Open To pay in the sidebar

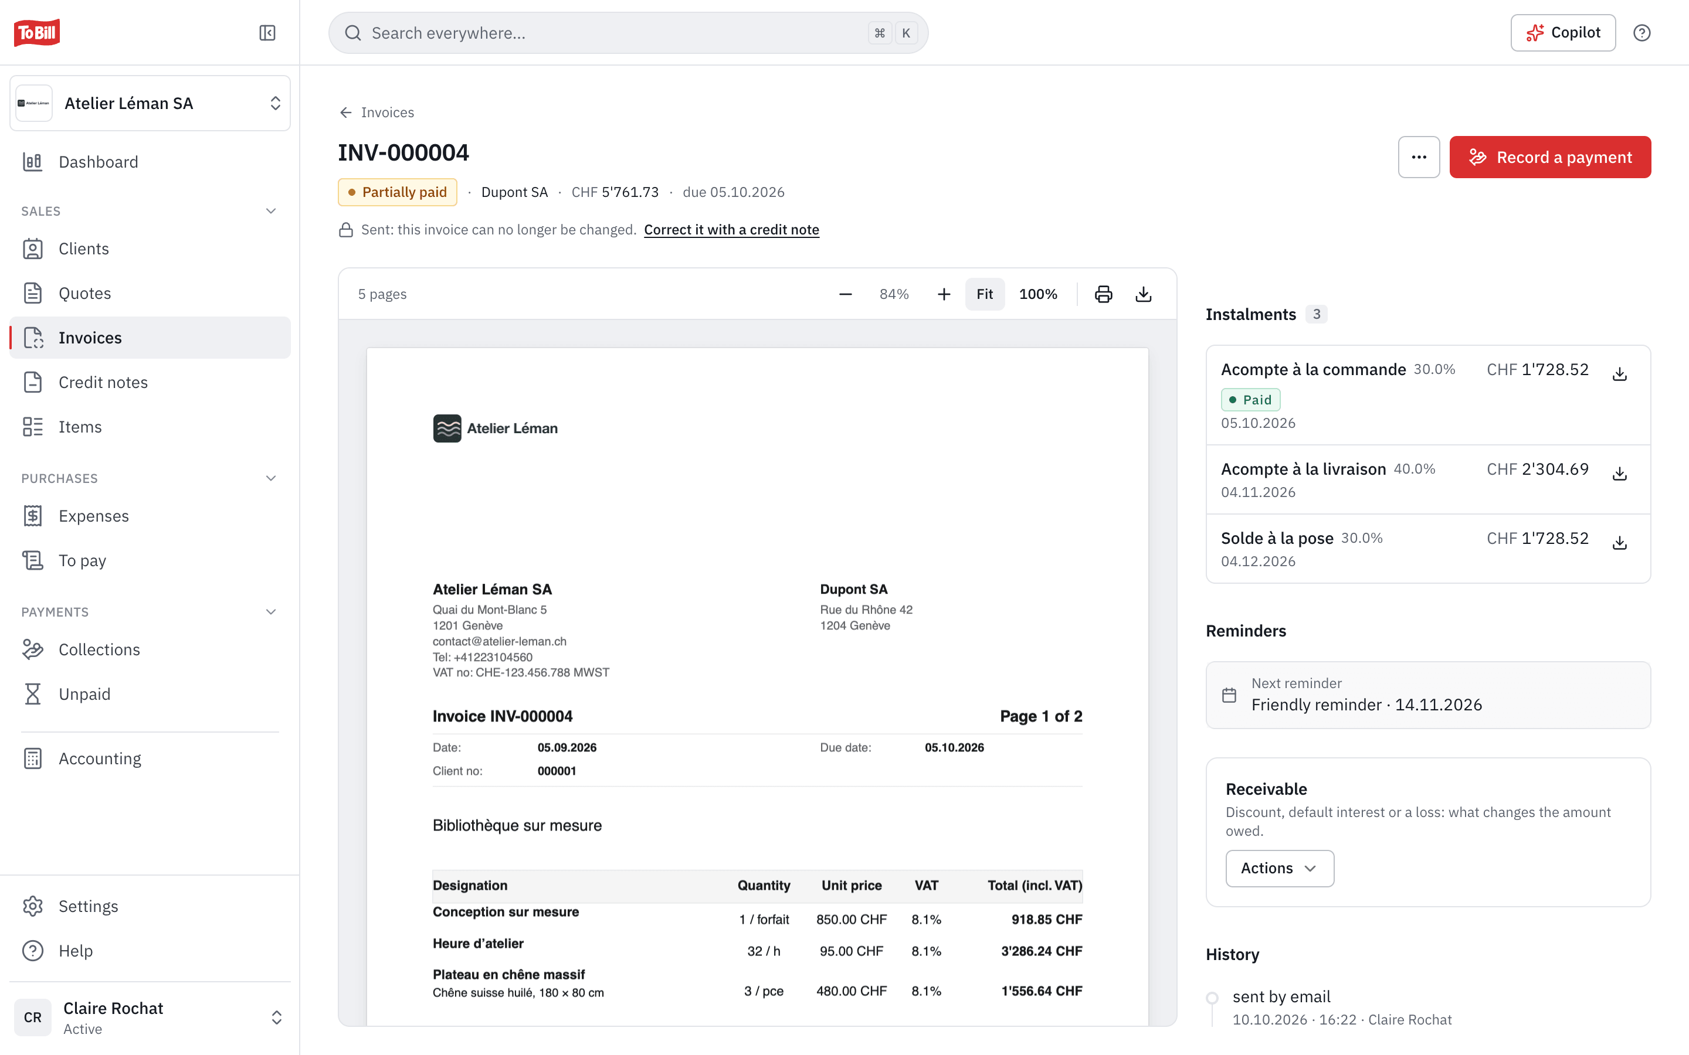point(150,560)
